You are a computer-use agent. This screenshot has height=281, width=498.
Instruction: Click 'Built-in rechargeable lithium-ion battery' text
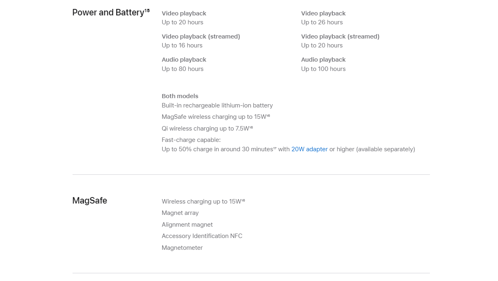217,105
